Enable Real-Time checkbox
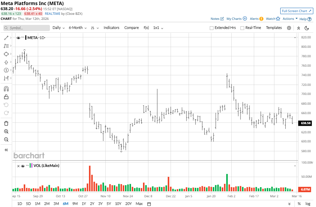316x207 pixels. [x=242, y=28]
